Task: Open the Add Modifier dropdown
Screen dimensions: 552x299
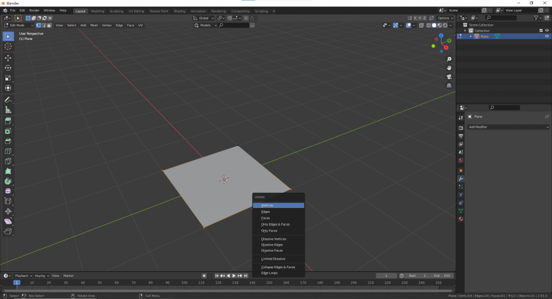Action: click(508, 127)
